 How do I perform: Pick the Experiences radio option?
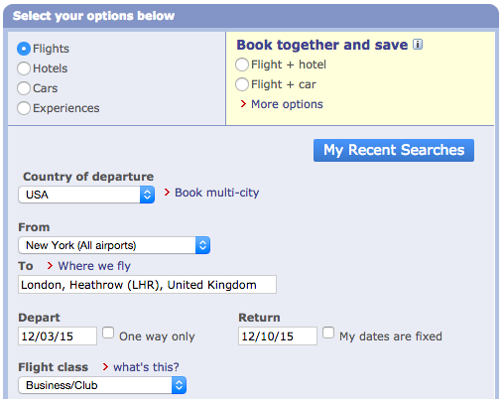pos(24,108)
